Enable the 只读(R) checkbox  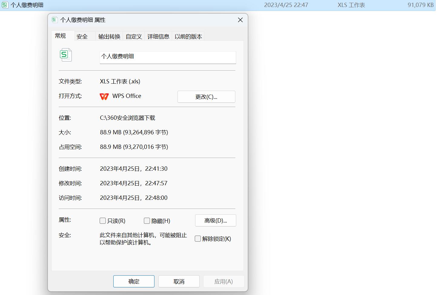tap(103, 221)
